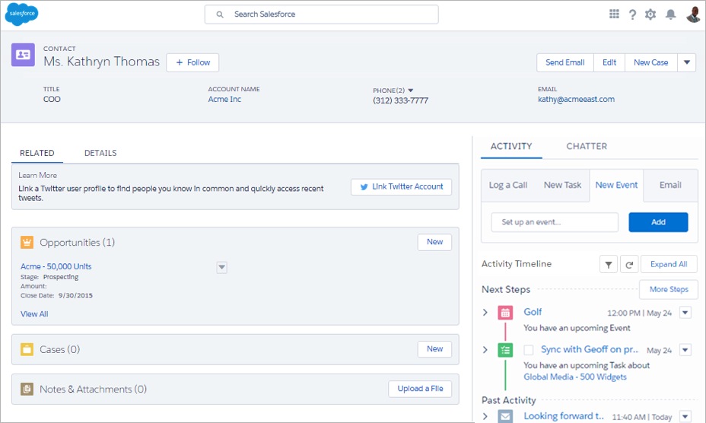Open the Acme Inc account link
Viewport: 706px width, 423px height.
[x=224, y=100]
